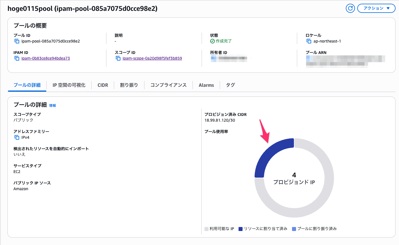Open the 割り振り tab
Image resolution: width=399 pixels, height=245 pixels.
pos(129,85)
